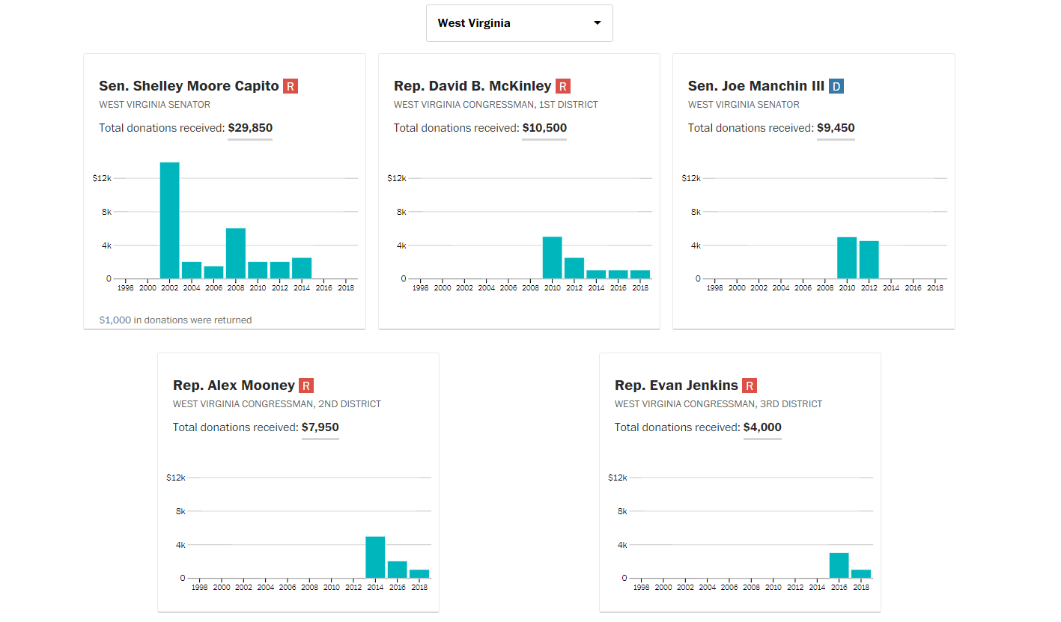
Task: Select Mooney's 2018 donation bar
Action: [419, 573]
